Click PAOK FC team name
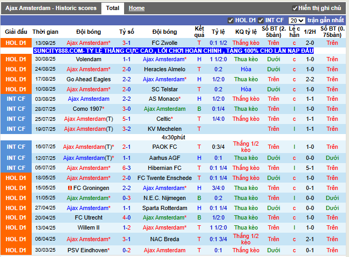The width and height of the screenshot is (349, 257). coord(165,147)
